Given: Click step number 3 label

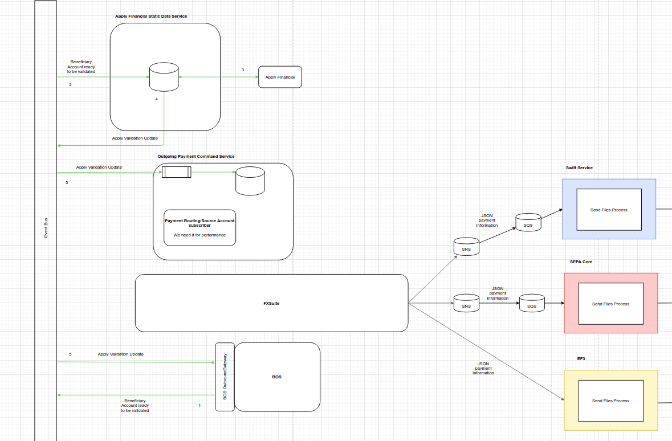Looking at the screenshot, I should tap(243, 70).
